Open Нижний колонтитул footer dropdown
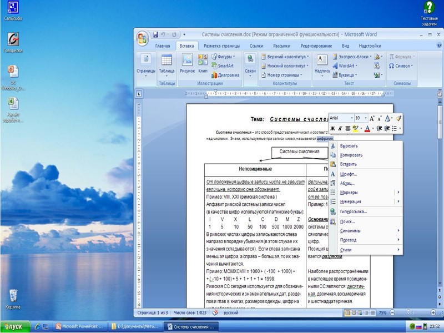The image size is (444, 333). [x=285, y=65]
